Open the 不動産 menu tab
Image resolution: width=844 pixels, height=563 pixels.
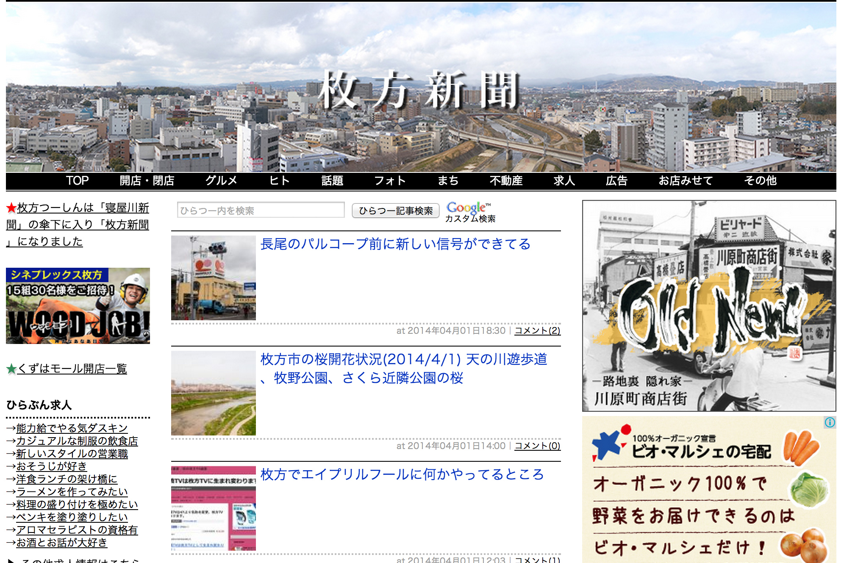tap(506, 181)
